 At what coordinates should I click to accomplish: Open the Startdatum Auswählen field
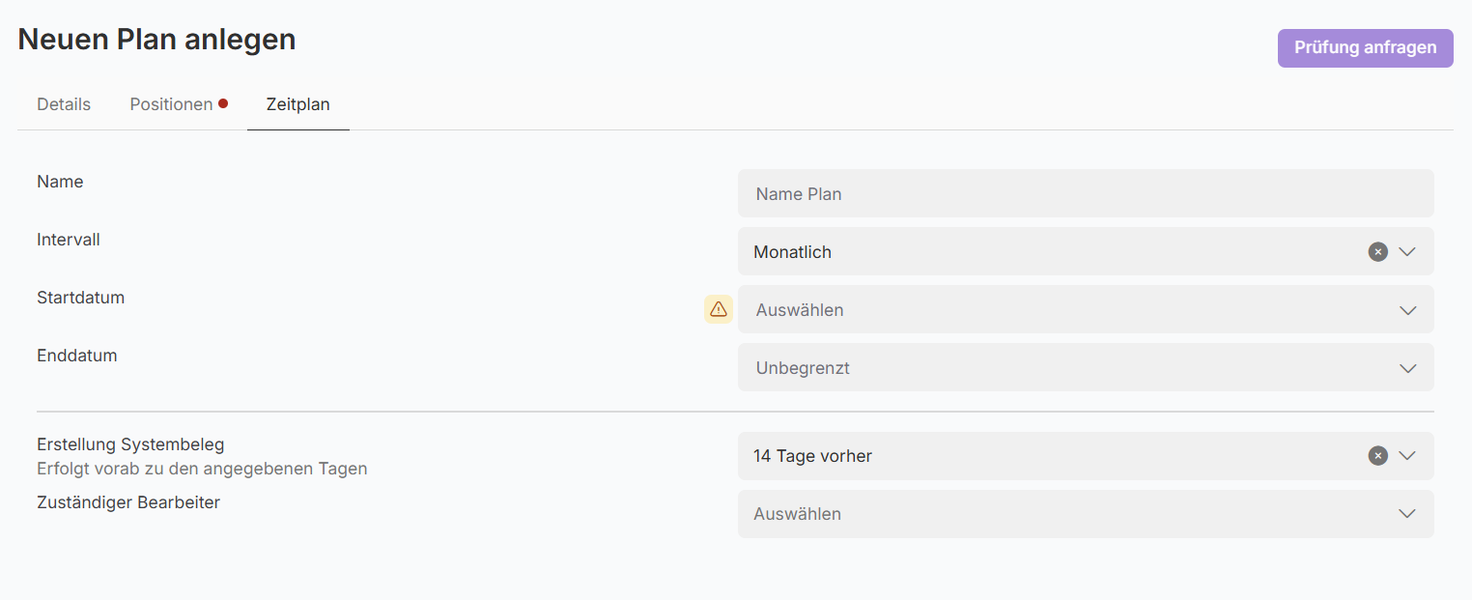tap(1062, 310)
